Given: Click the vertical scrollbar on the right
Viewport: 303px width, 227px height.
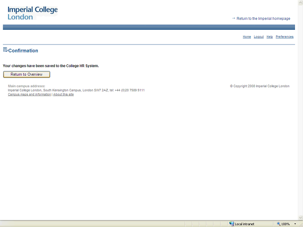Looking at the screenshot, I should [x=300, y=109].
